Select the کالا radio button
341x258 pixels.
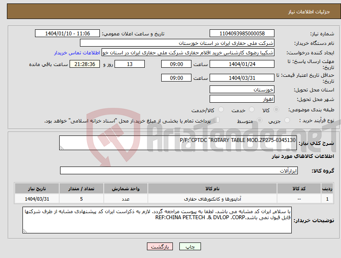(x=277, y=110)
